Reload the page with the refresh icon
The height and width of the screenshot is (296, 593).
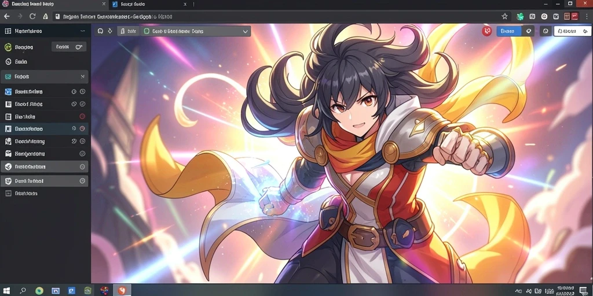pos(32,16)
